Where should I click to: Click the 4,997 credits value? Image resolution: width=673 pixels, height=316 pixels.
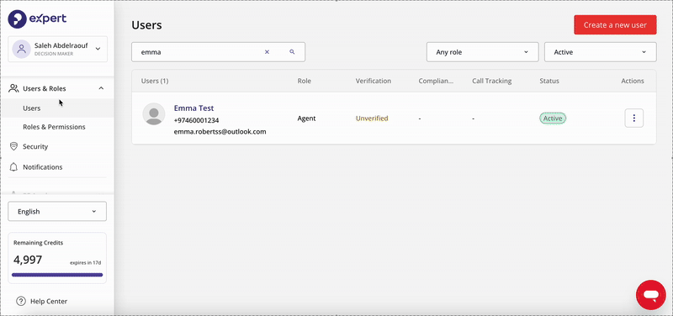(x=28, y=260)
